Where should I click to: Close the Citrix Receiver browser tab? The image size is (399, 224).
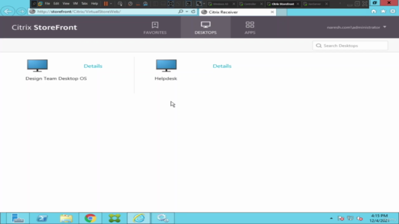click(272, 12)
